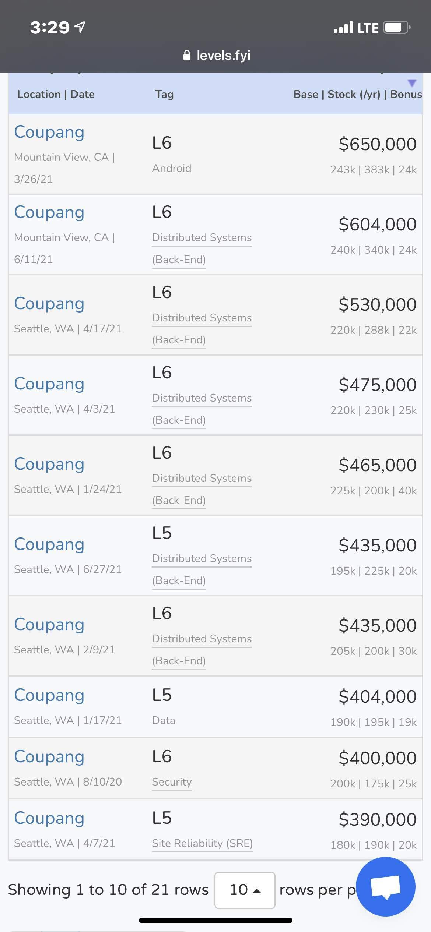Tap the location arrow in status bar

pyautogui.click(x=80, y=27)
